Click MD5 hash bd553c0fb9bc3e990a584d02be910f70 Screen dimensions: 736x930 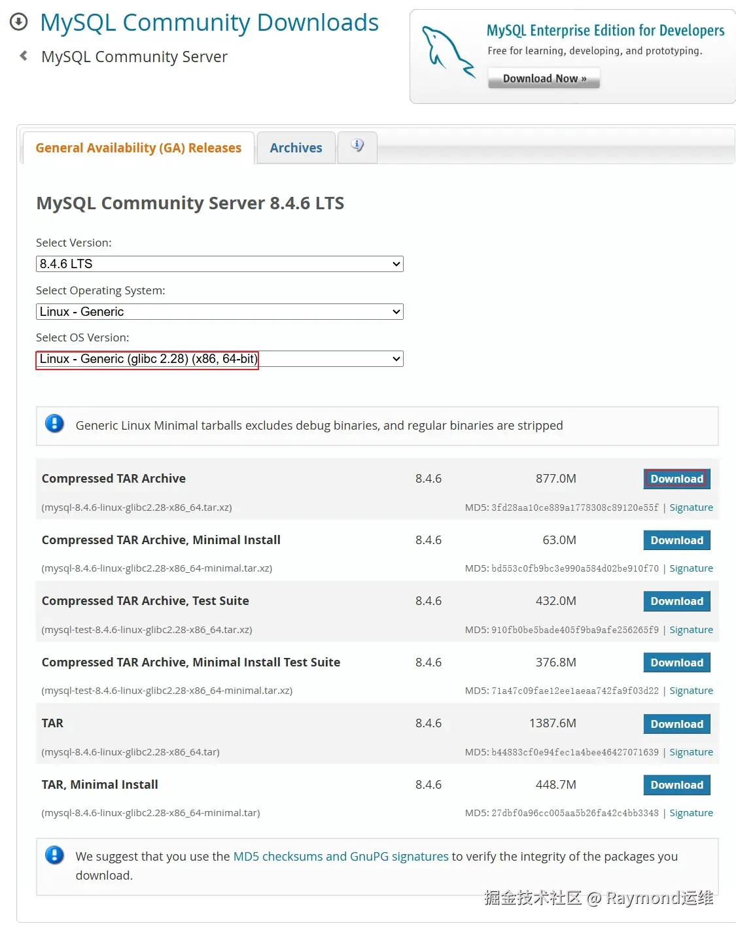575,568
